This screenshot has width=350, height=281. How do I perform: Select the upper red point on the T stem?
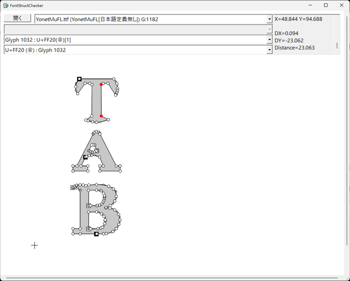pyautogui.click(x=101, y=84)
